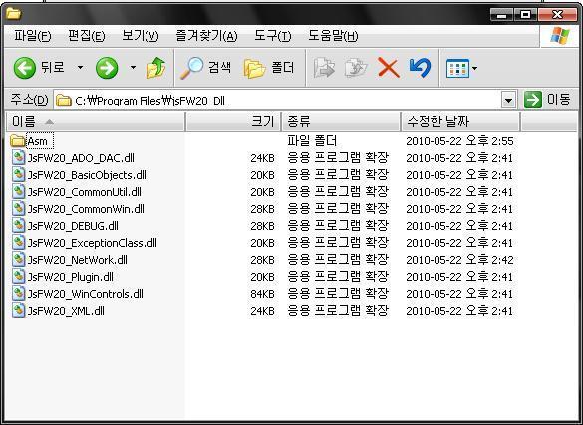Go up one folder level icon
The width and height of the screenshot is (583, 425).
pyautogui.click(x=156, y=68)
